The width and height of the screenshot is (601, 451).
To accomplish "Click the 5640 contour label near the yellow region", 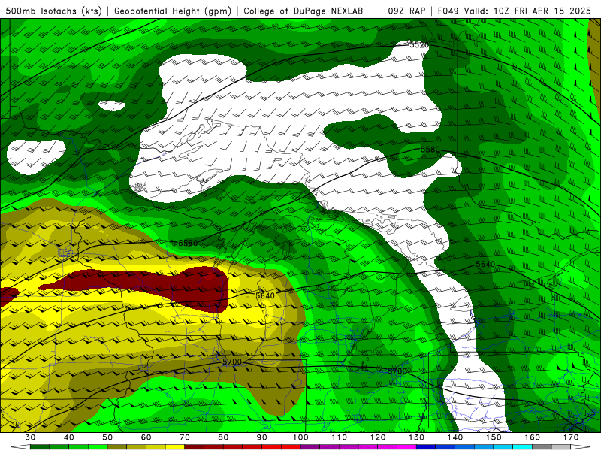I will point(265,295).
